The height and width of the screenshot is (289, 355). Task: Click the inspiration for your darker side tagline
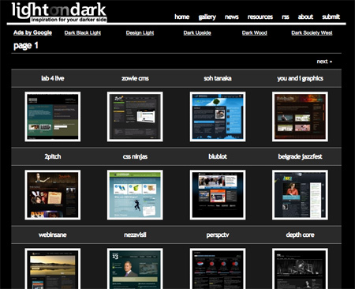[x=69, y=20]
